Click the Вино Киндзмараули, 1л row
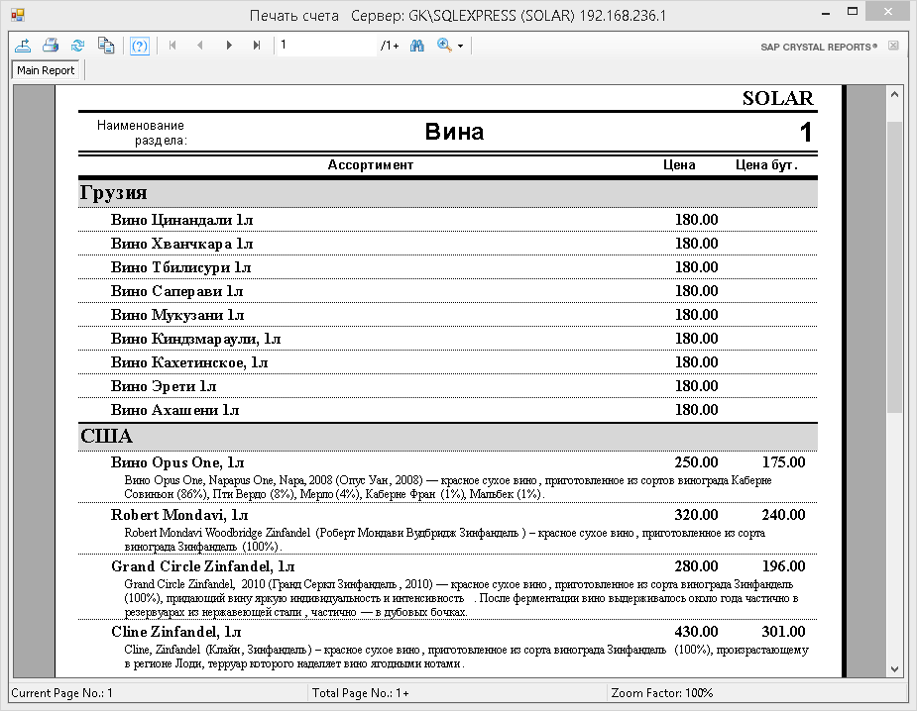This screenshot has width=917, height=711. click(x=447, y=339)
